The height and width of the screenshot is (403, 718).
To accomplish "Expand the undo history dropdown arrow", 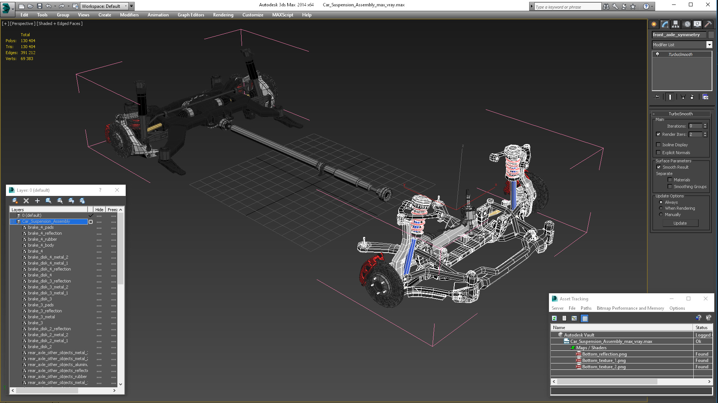I will point(55,6).
